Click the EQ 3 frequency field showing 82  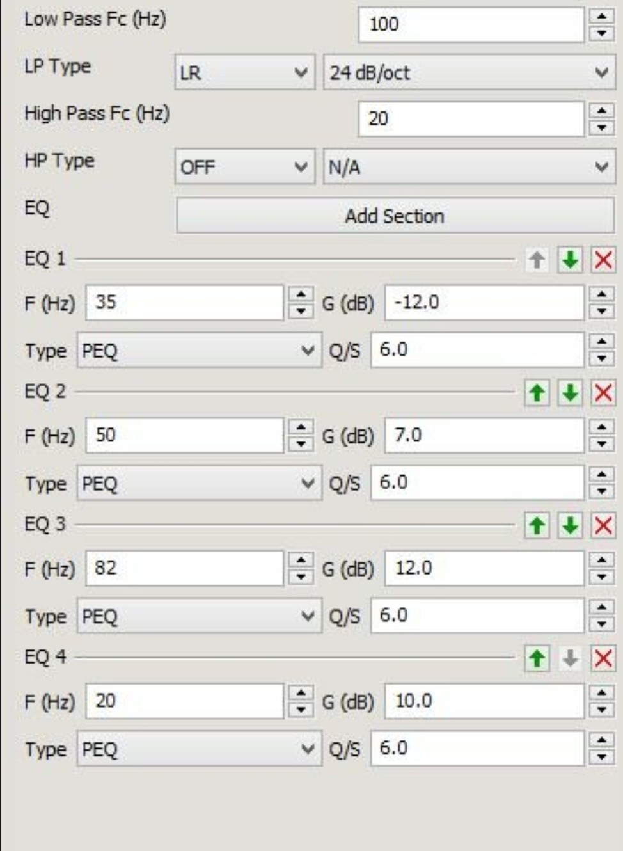185,568
